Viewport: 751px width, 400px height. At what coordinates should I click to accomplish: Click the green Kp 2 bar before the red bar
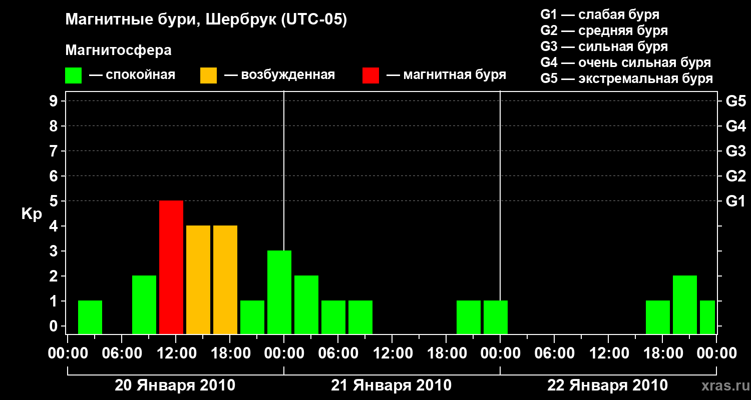(x=144, y=305)
